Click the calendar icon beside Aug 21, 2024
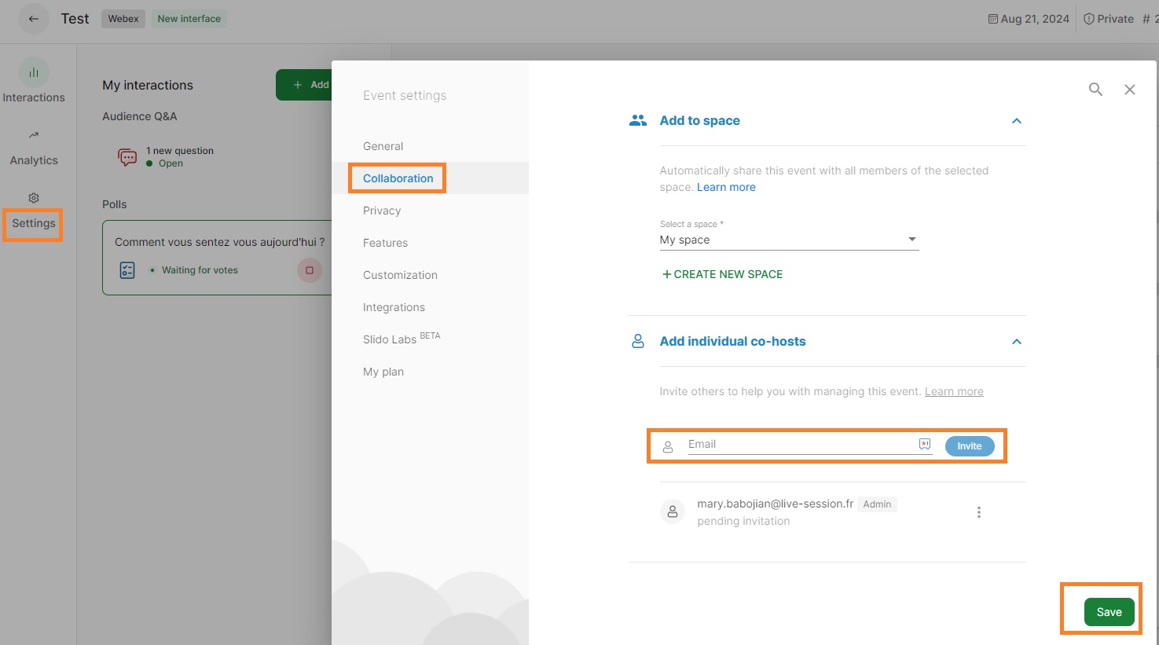1159x645 pixels. [993, 19]
